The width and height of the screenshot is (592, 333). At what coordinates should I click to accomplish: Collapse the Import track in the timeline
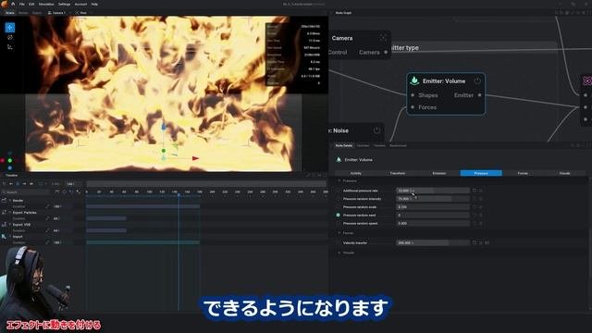point(10,237)
